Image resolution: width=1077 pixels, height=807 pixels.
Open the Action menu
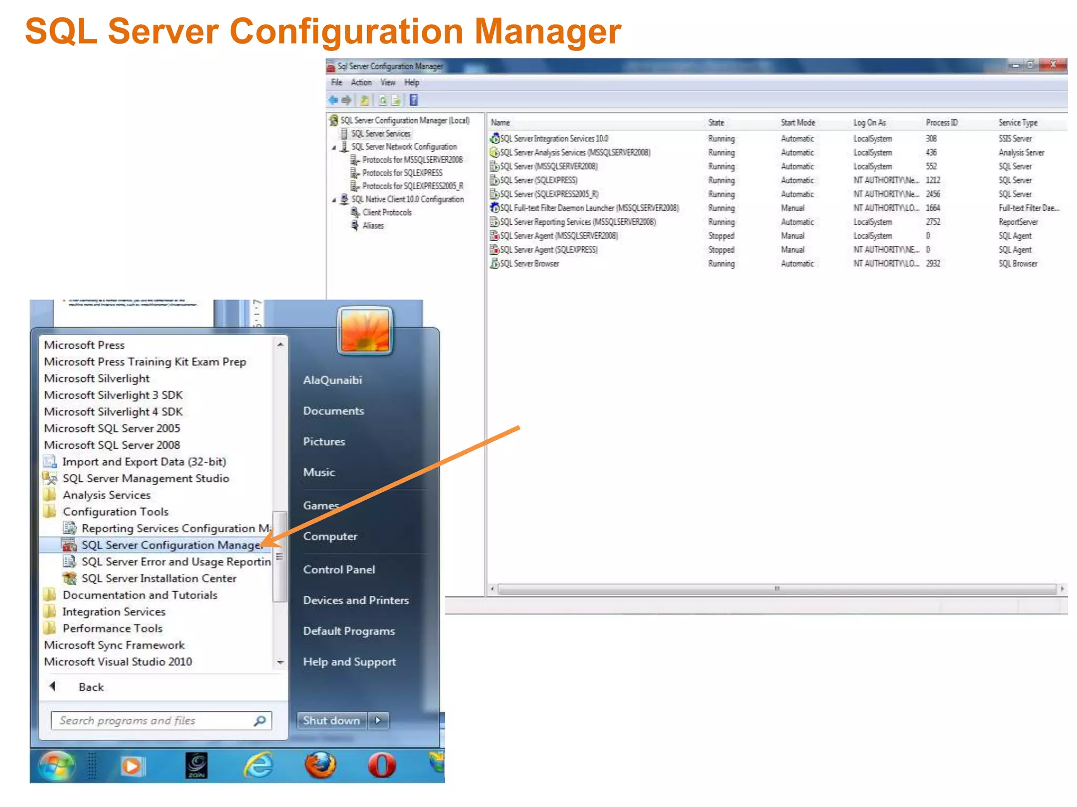tap(361, 82)
